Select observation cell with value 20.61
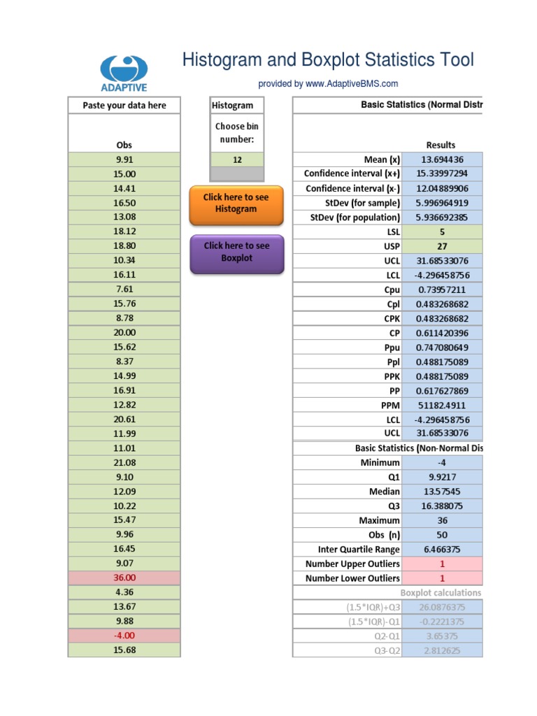The width and height of the screenshot is (537, 716). [x=124, y=419]
